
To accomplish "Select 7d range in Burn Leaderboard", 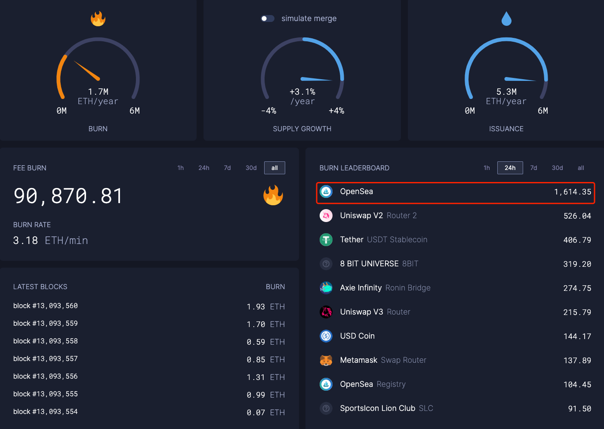I will [534, 168].
